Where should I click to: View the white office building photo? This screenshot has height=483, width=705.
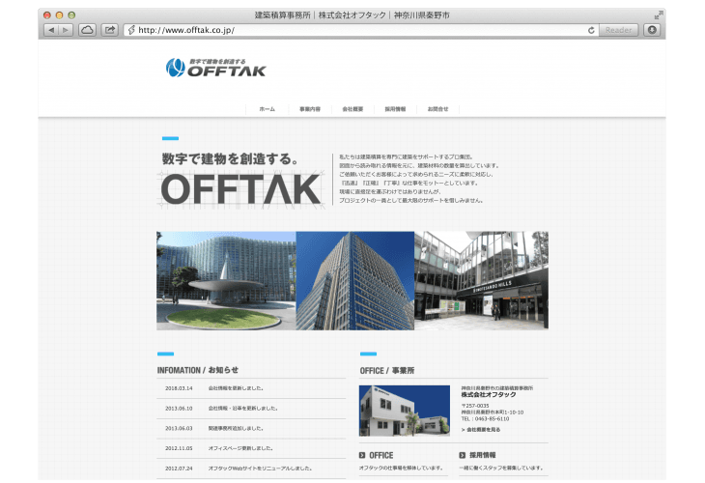[x=405, y=411]
